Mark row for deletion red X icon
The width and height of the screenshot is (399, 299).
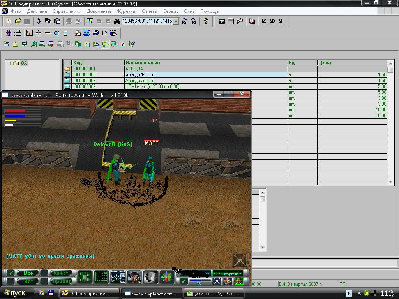51,44
